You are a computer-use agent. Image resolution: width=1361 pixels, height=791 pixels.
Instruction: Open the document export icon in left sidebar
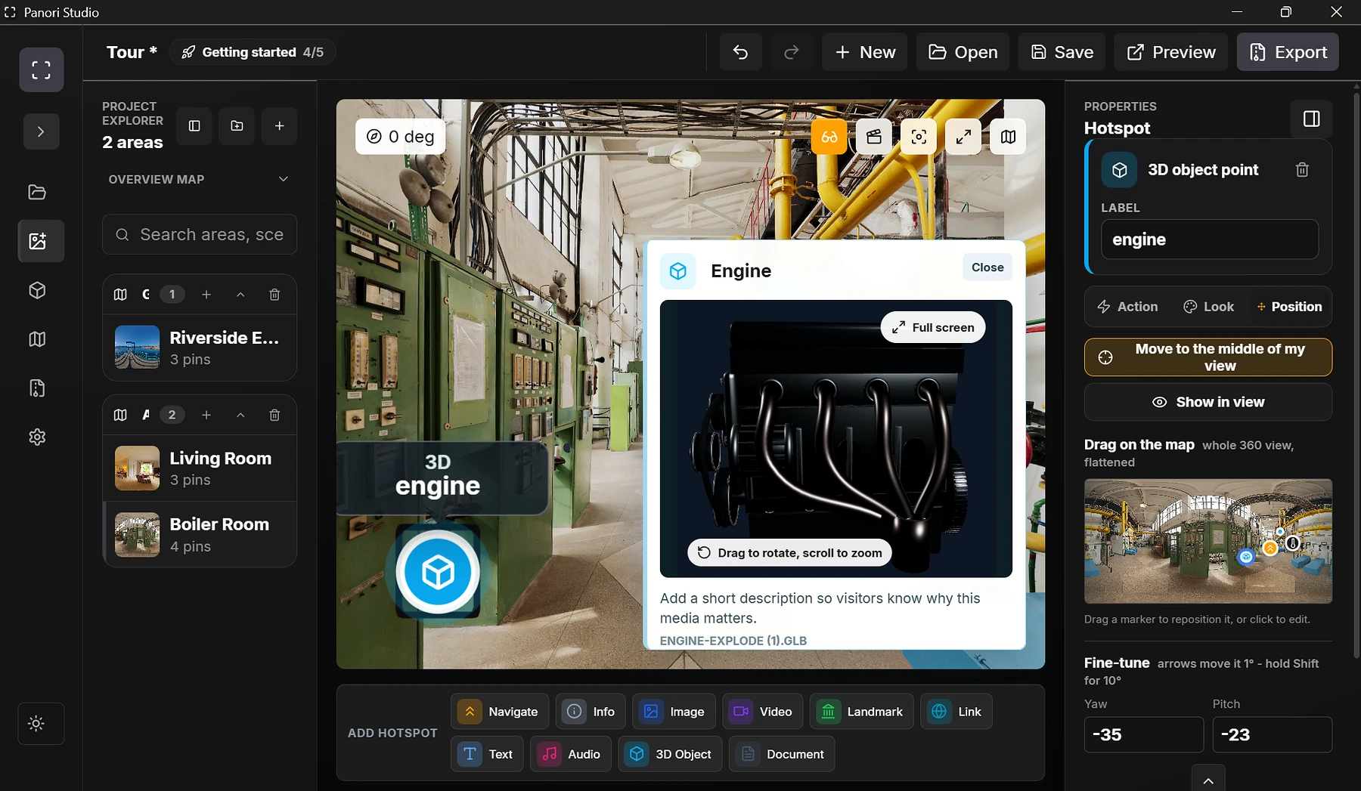(37, 388)
